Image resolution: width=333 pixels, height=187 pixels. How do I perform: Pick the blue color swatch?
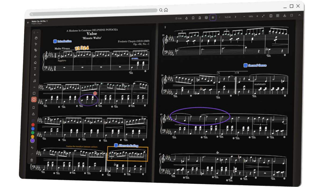[33, 129]
